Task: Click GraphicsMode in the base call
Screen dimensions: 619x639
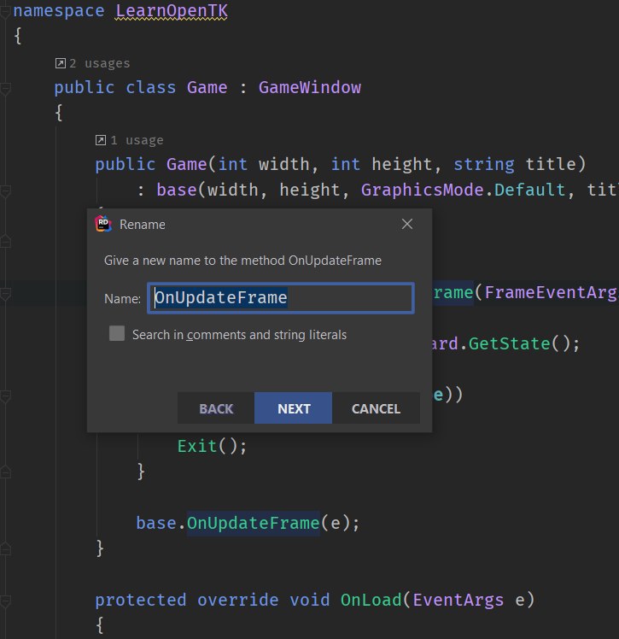Action: click(x=422, y=190)
